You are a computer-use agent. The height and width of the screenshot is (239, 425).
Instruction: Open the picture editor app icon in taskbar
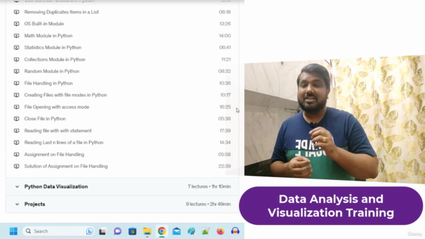click(206, 231)
